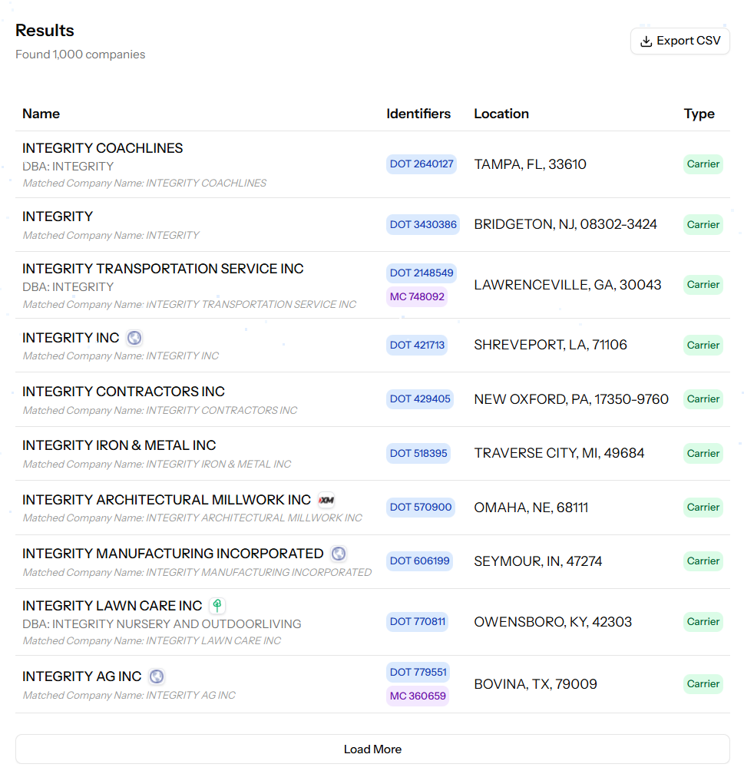
Task: Click the MC 748092 badge for INTEGRITY TRANSPORTATION
Action: (417, 296)
